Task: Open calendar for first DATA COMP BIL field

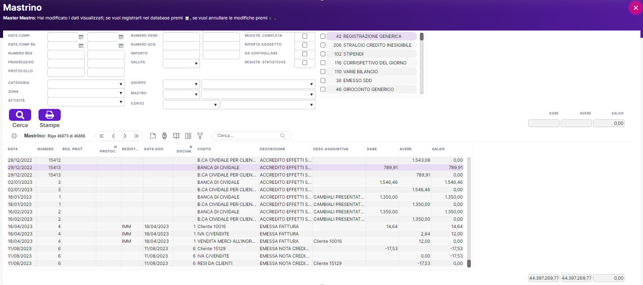Action: pos(81,46)
